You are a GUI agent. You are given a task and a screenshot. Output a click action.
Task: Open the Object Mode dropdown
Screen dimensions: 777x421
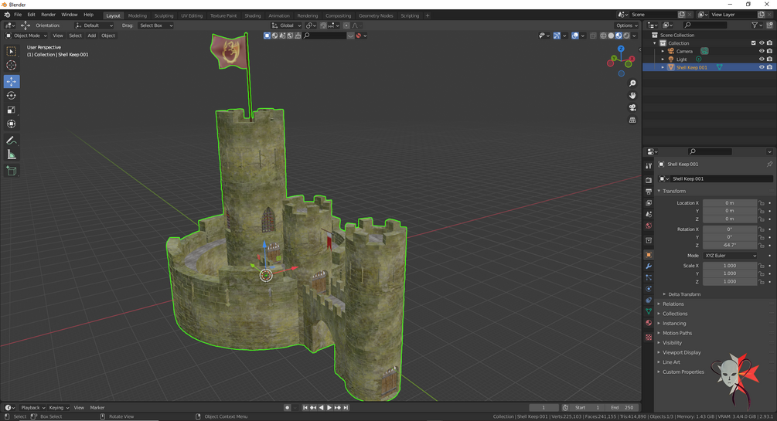pos(26,36)
